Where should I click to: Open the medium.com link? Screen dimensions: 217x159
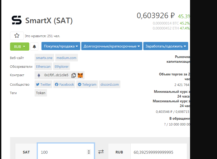pos(66,58)
